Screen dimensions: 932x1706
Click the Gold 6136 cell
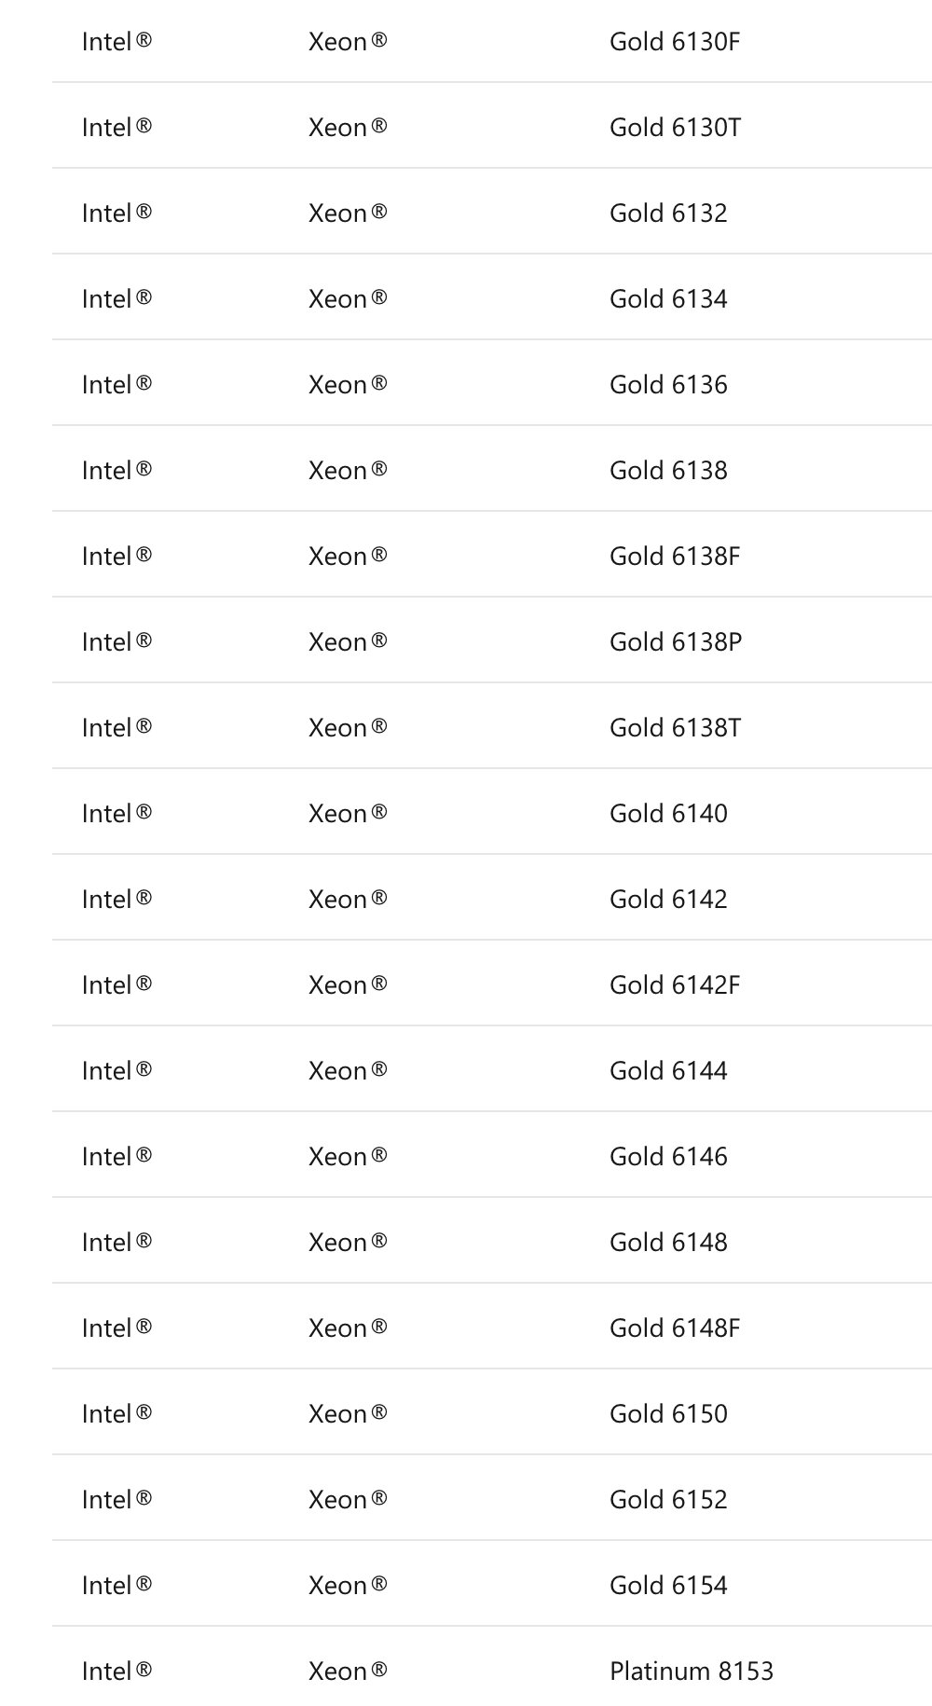click(668, 385)
